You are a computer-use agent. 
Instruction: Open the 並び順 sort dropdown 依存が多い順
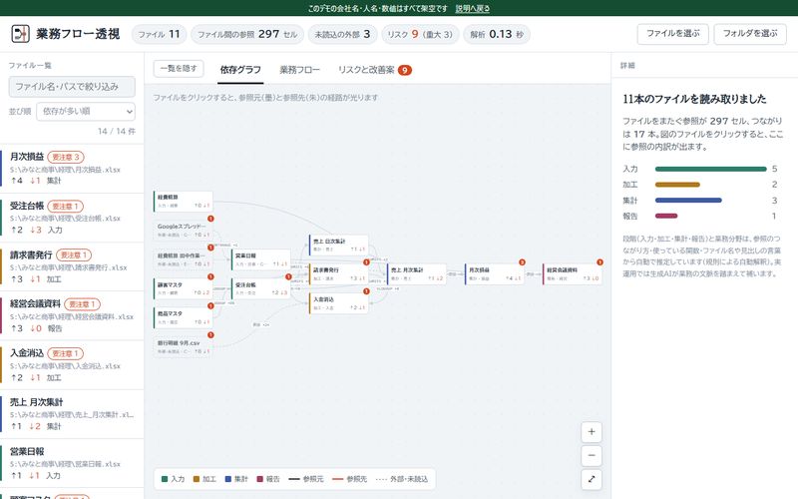tap(86, 111)
